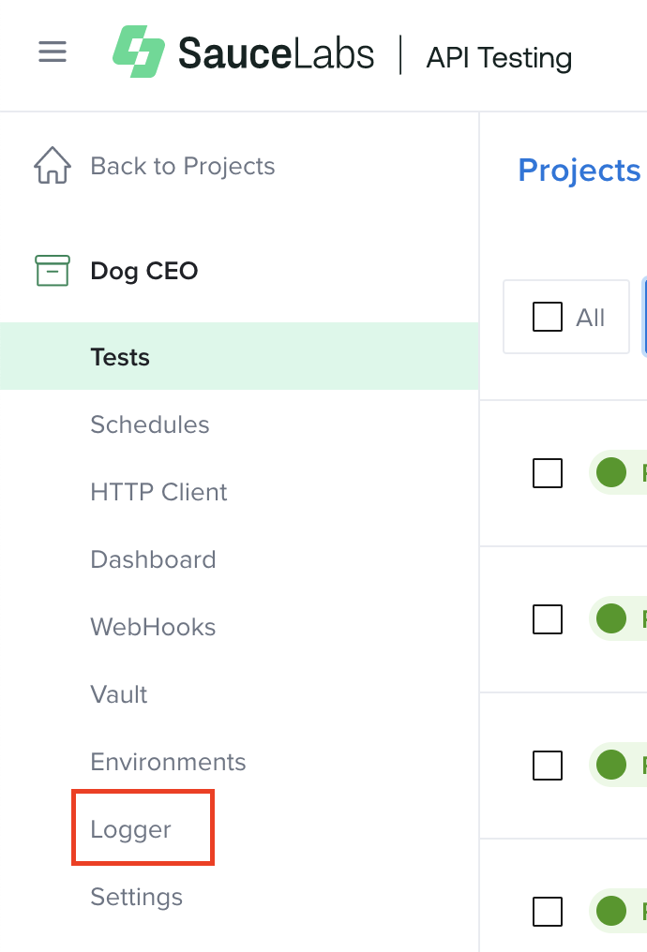647x952 pixels.
Task: Tick the checkbox on the last visible test
Action: tap(548, 912)
